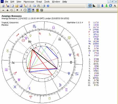This screenshot has width=118, height=104.
Task: Click the new horoscope toolbar icon
Action: point(3,6)
